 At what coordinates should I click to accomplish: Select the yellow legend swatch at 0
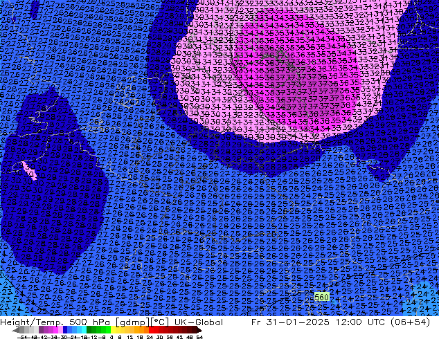click(x=114, y=330)
